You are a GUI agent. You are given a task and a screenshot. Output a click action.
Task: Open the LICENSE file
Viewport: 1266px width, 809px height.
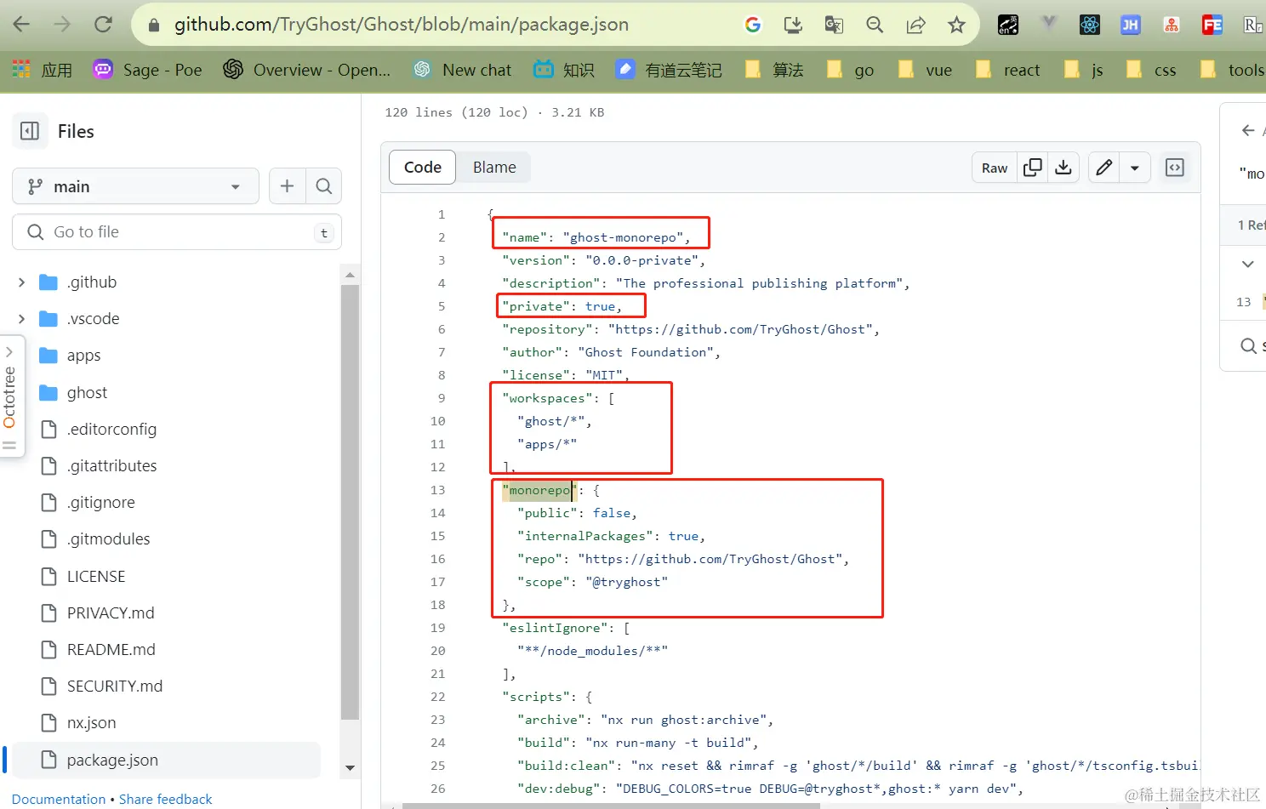pyautogui.click(x=96, y=577)
